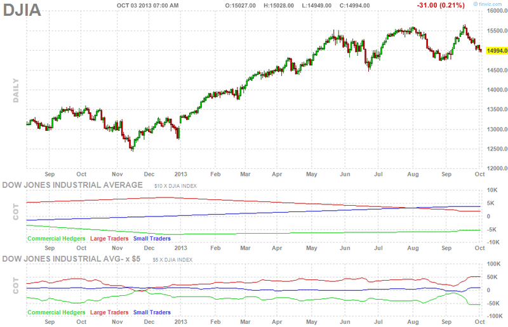Click the DJIA ticker title
508x327 pixels.
[x=22, y=10]
